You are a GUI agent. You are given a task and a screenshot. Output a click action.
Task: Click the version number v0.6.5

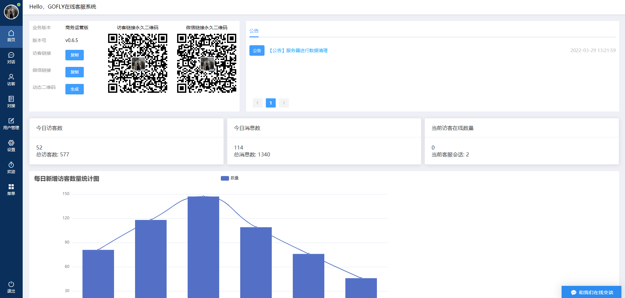[72, 40]
